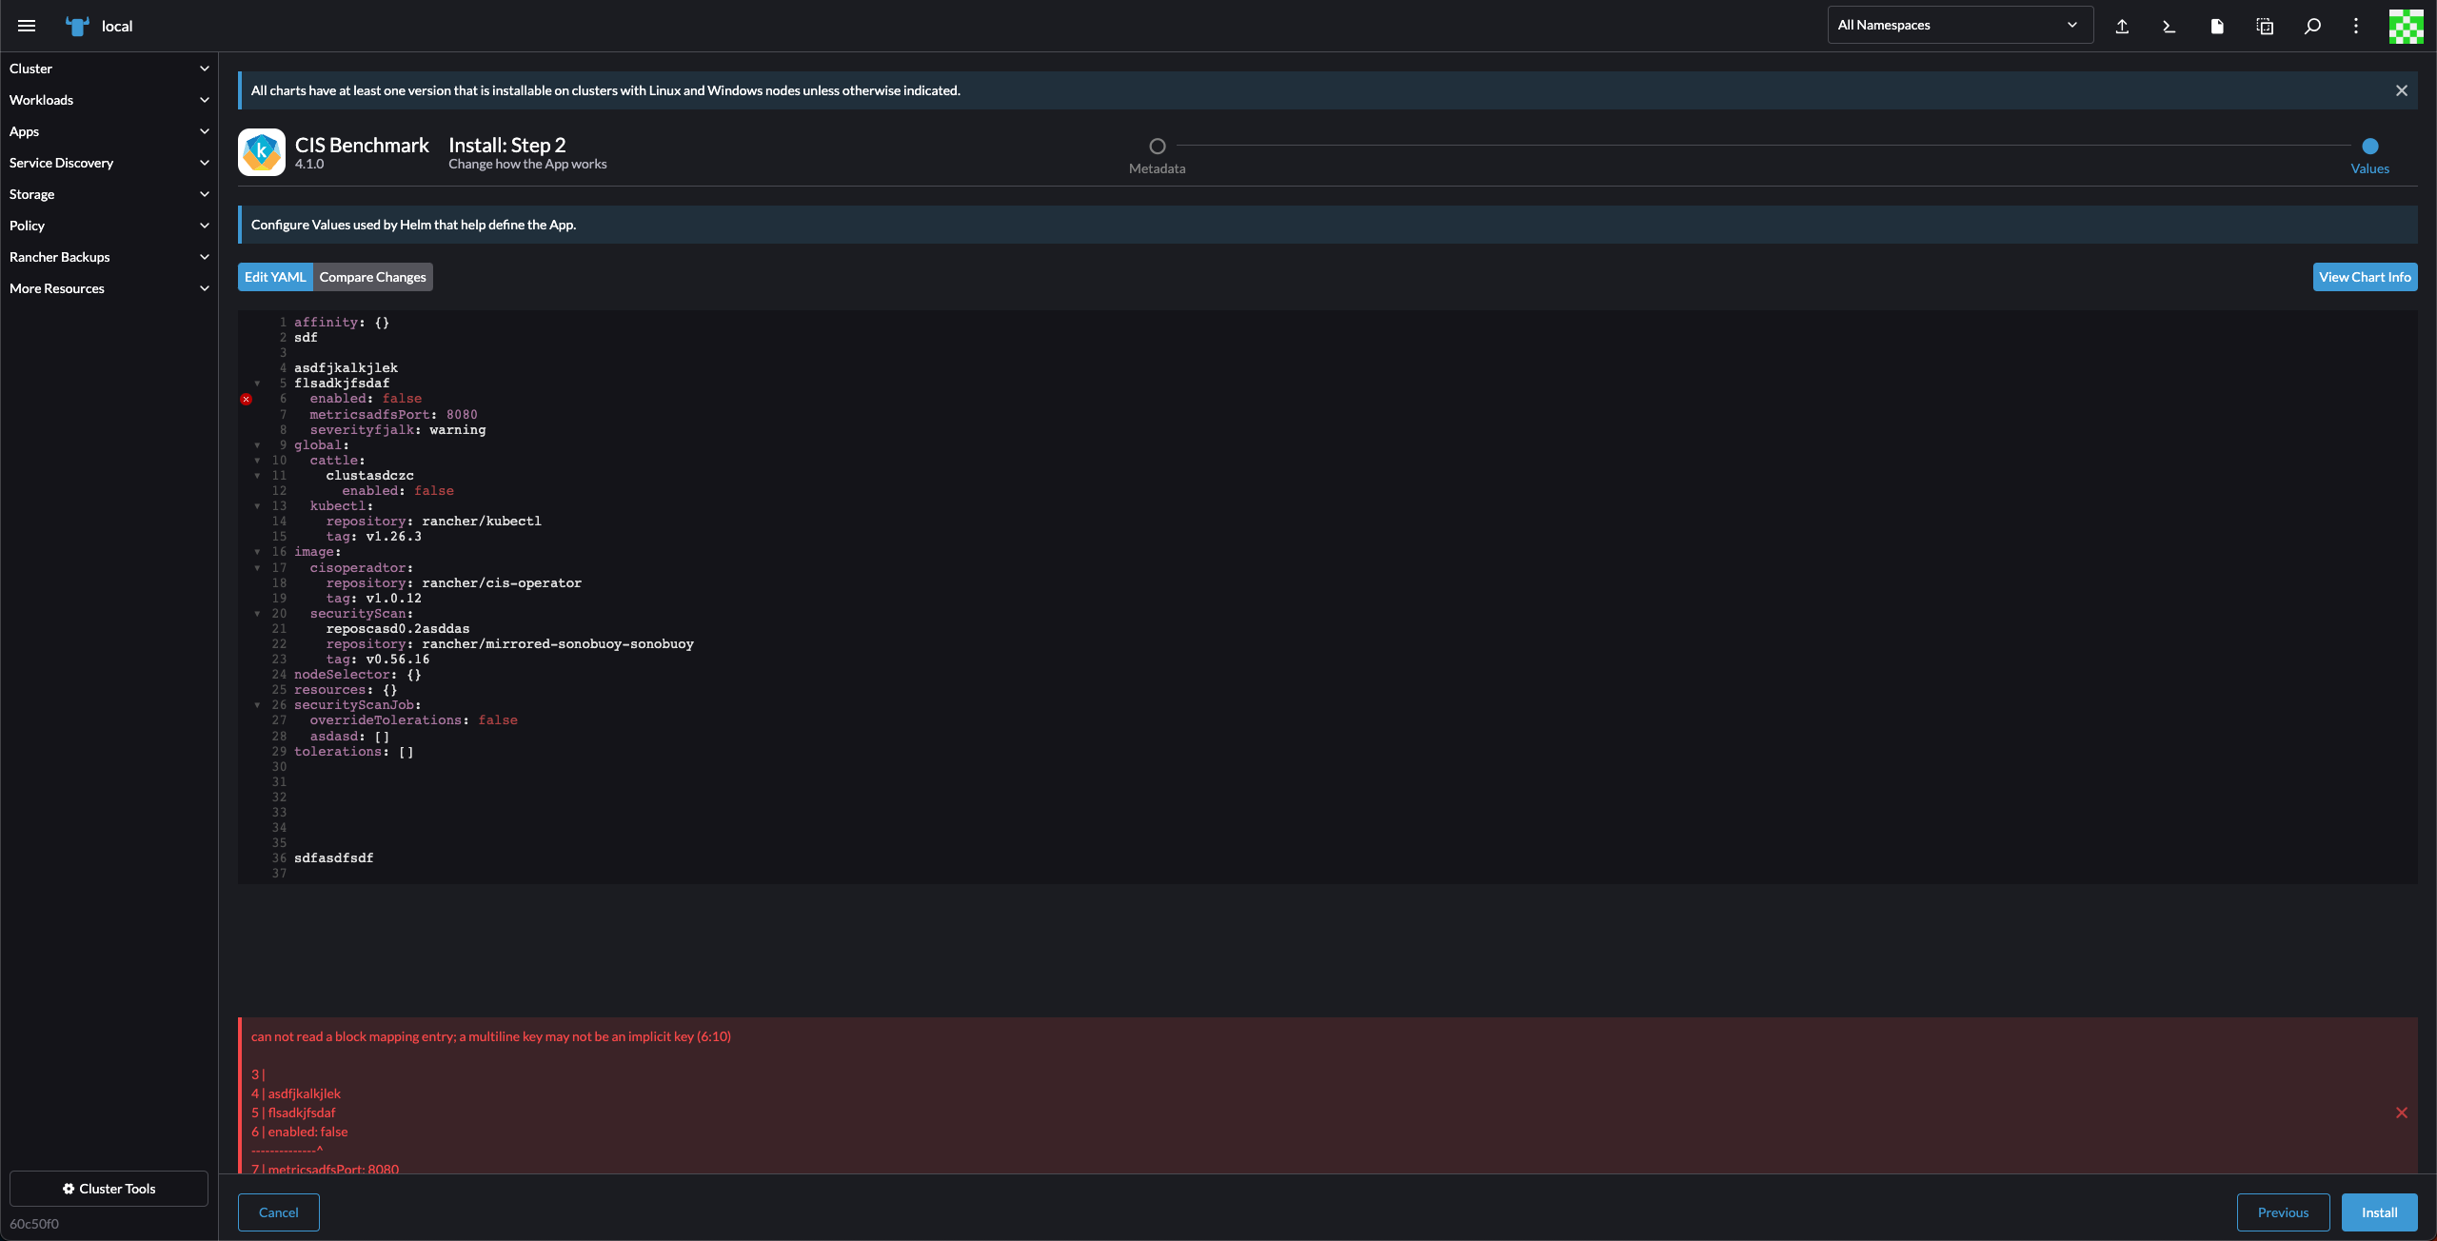Switch to the Compare Changes tab
The width and height of the screenshot is (2437, 1241).
pos(372,277)
